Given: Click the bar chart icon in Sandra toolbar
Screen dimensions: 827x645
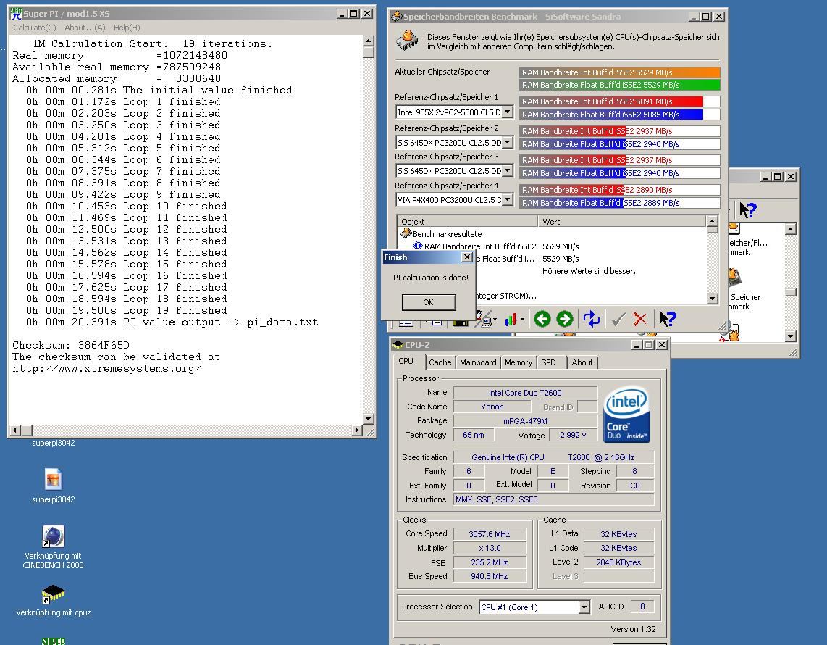Looking at the screenshot, I should point(512,319).
